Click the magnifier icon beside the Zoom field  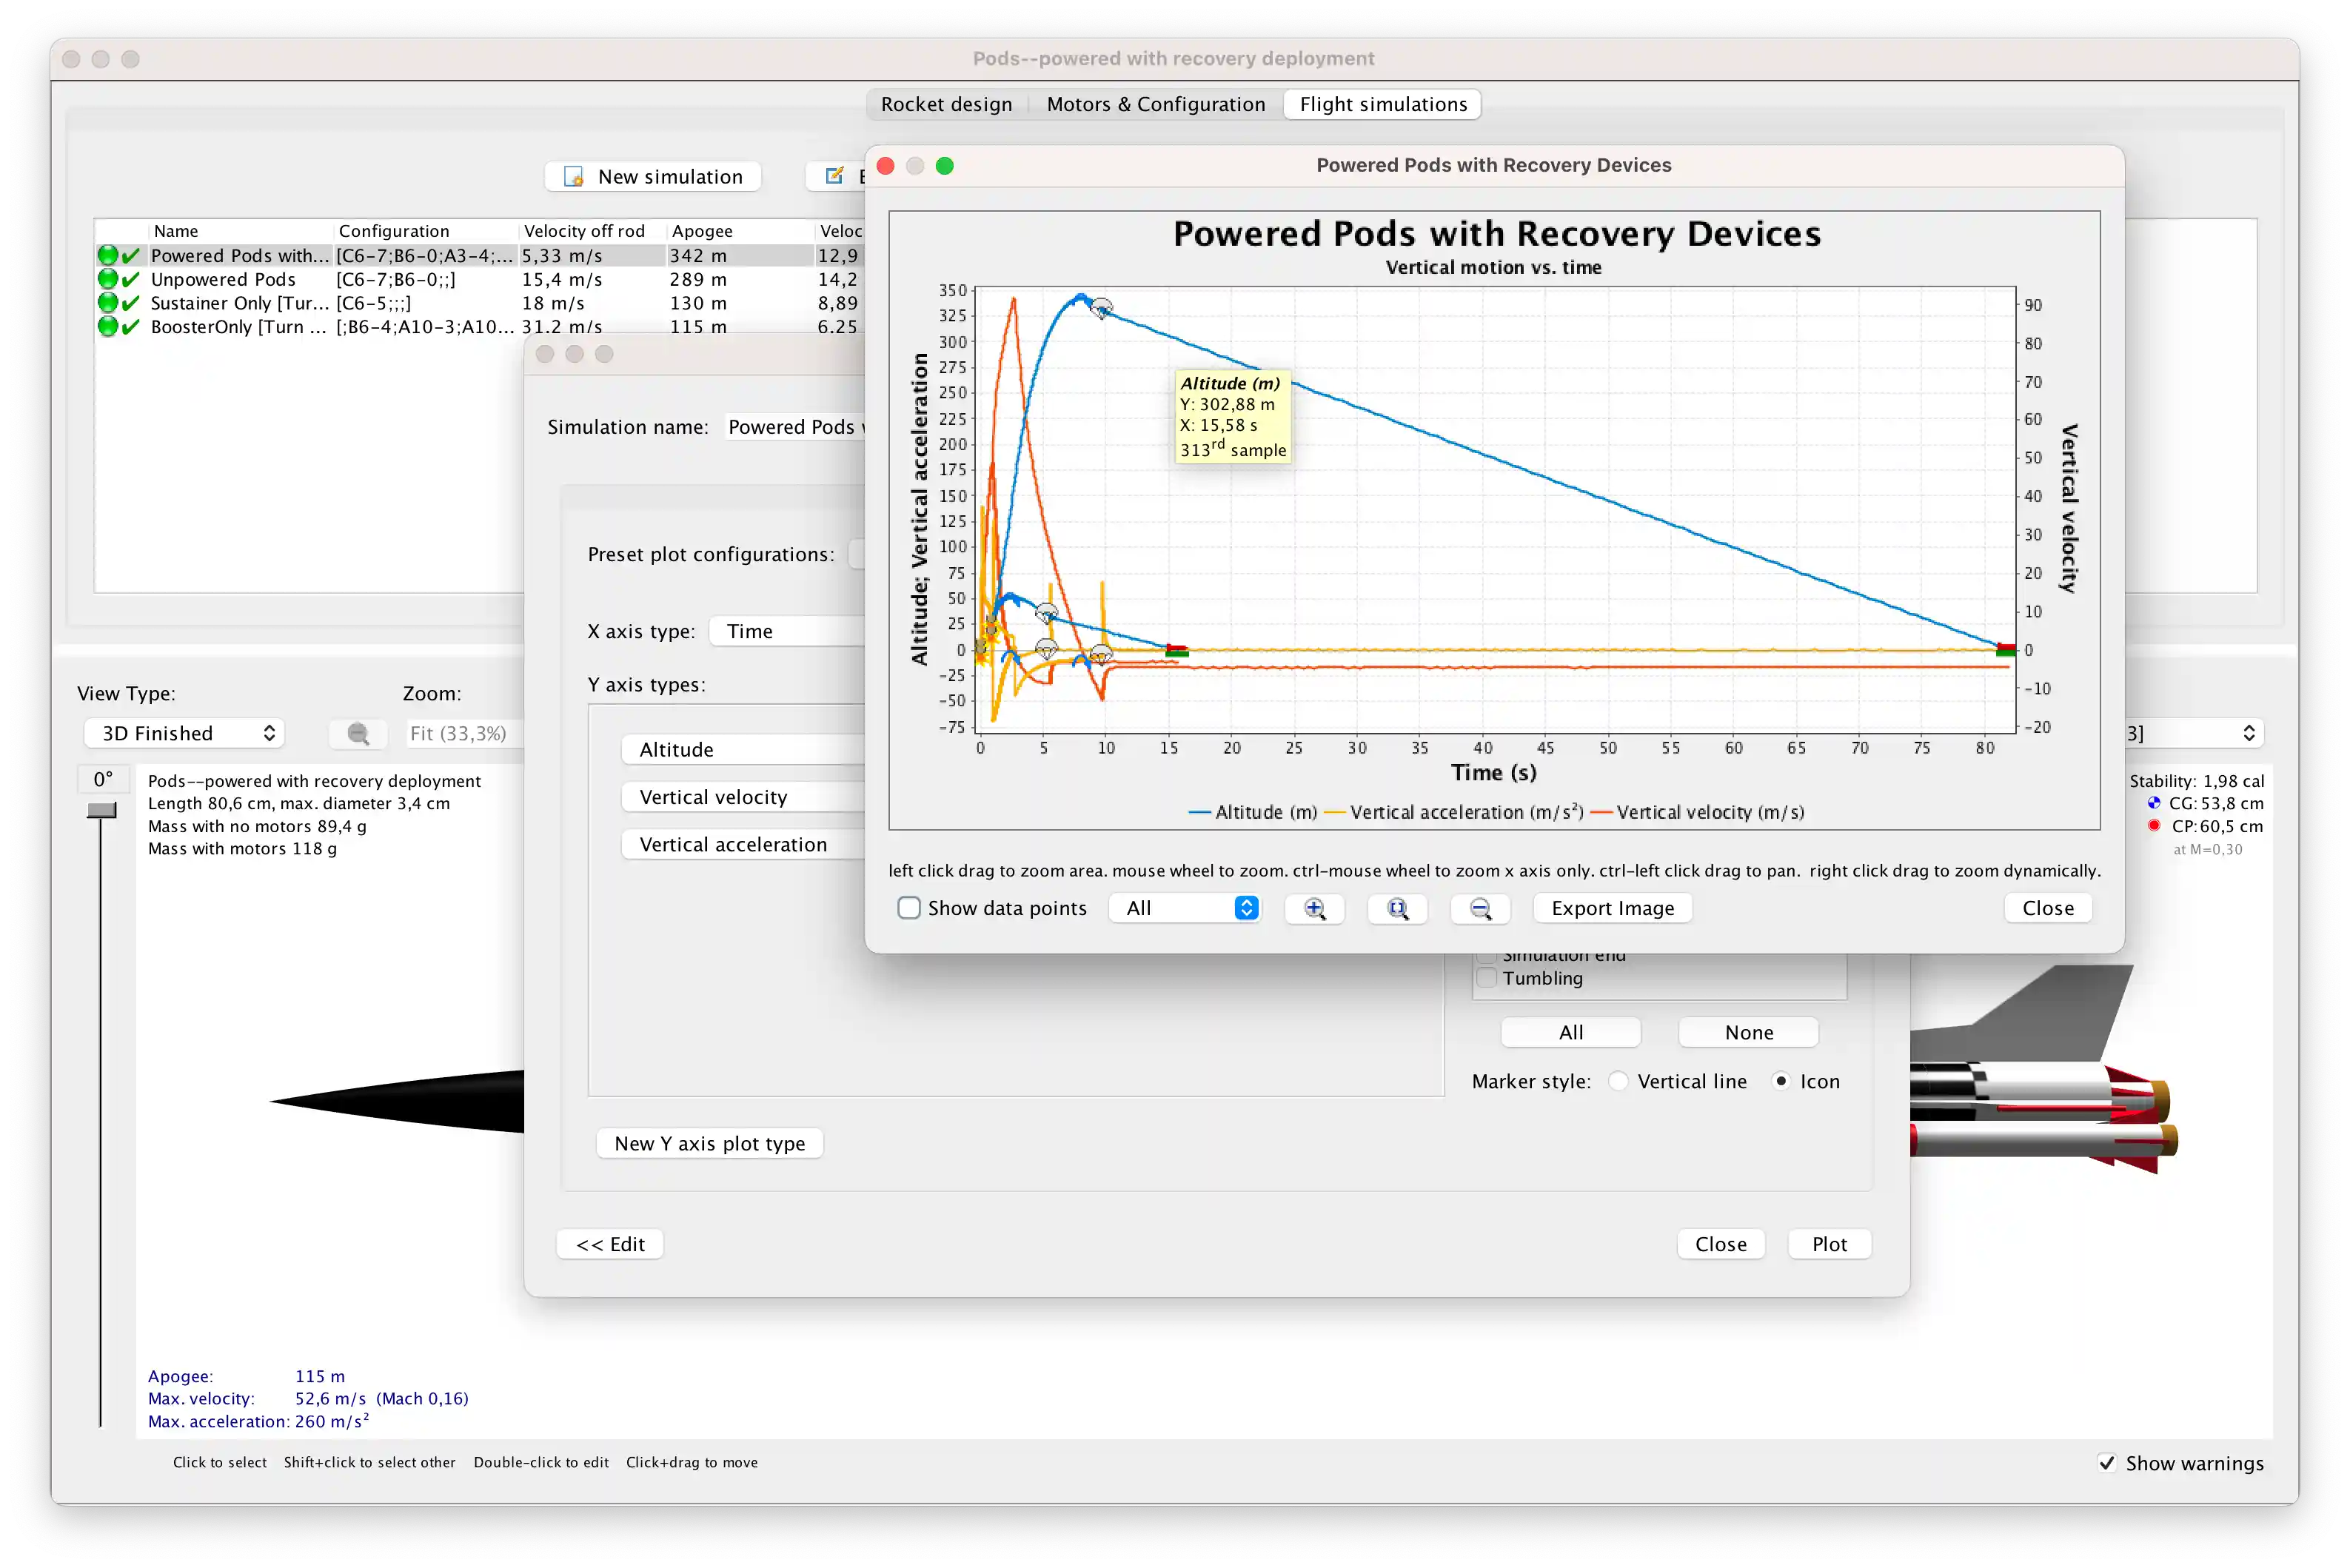pyautogui.click(x=357, y=733)
